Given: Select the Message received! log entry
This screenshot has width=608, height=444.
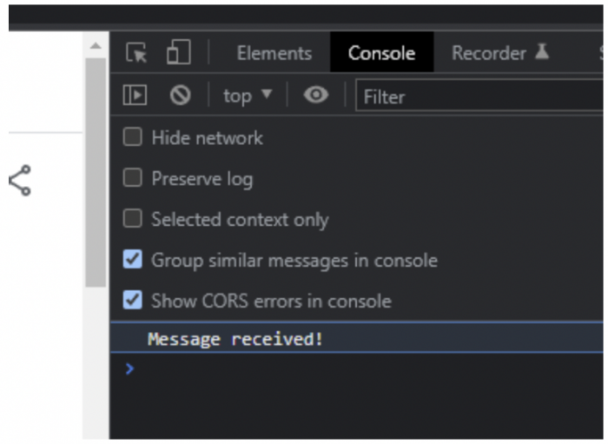Looking at the screenshot, I should click(357, 338).
